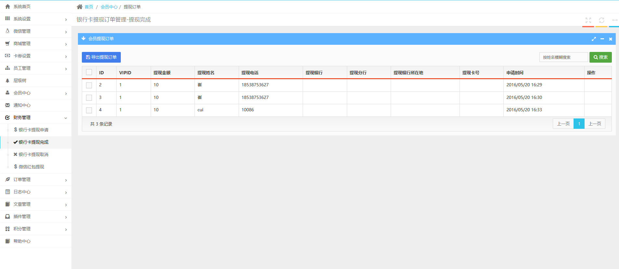Click the 按姓名模糊搜索 search input field
619x269 pixels.
[563, 57]
